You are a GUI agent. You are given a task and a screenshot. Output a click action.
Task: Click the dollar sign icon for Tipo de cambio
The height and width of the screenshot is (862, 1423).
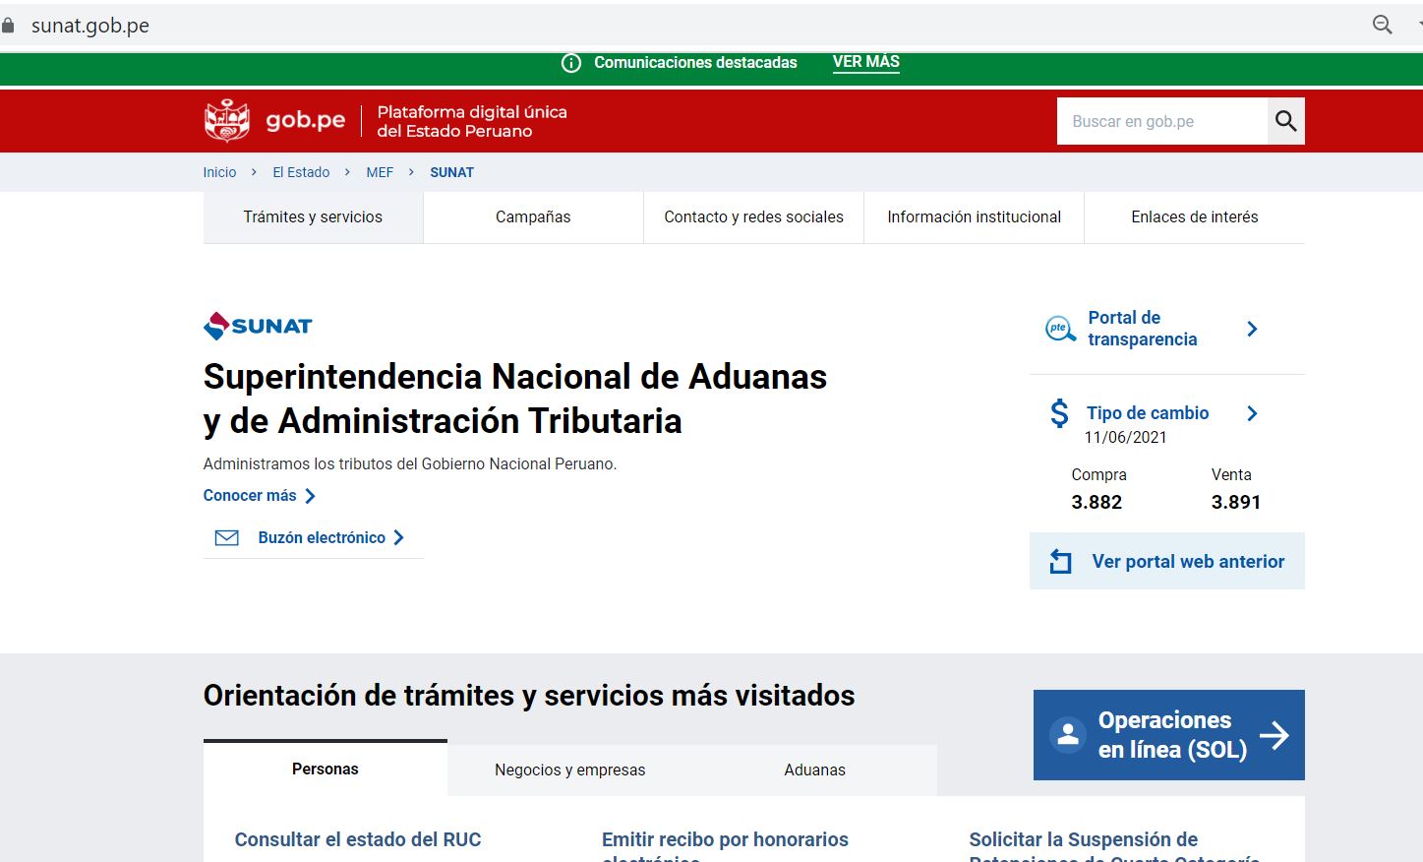coord(1059,413)
